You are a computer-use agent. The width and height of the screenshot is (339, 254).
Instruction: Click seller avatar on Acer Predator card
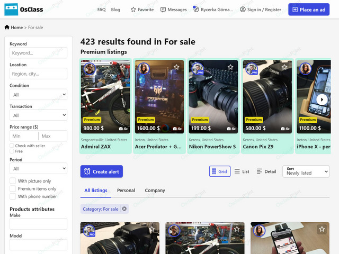pos(144,69)
